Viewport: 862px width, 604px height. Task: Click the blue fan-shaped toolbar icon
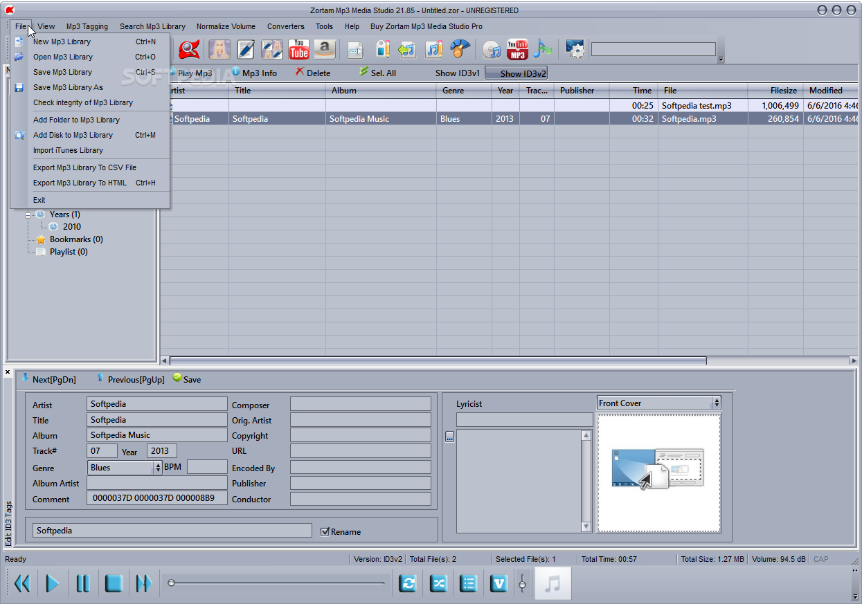click(x=460, y=49)
